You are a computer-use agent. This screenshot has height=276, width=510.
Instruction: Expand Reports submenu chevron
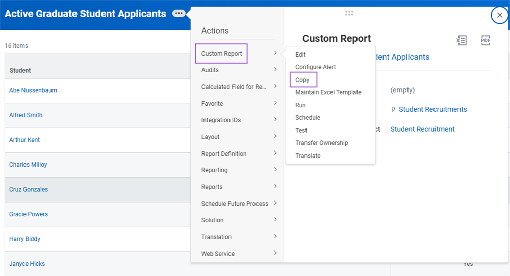point(275,186)
